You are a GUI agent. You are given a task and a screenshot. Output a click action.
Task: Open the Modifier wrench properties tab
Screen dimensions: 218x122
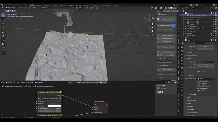coord(182,75)
